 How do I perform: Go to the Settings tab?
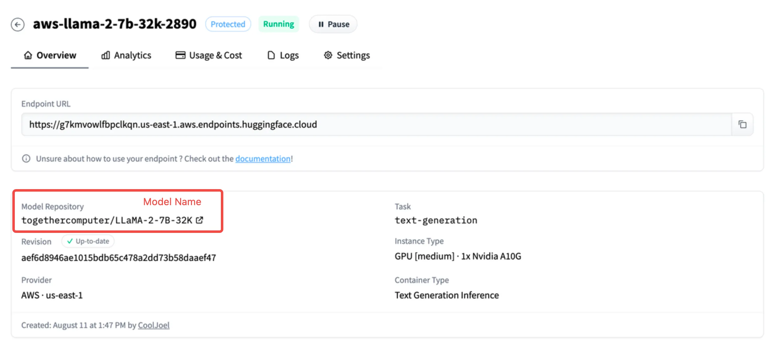[353, 55]
